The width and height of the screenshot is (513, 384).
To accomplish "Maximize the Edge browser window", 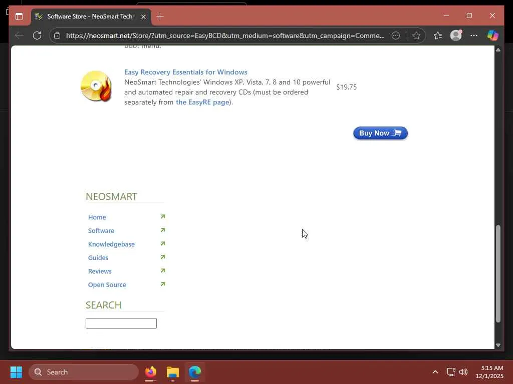I will click(x=469, y=15).
